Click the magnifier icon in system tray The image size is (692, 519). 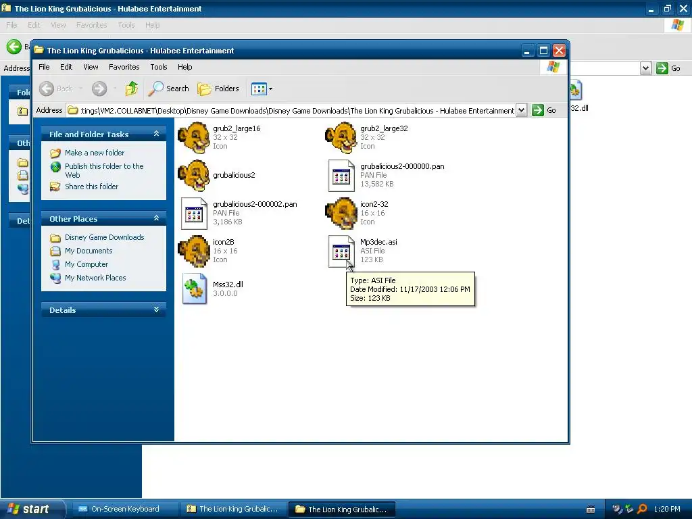[643, 509]
